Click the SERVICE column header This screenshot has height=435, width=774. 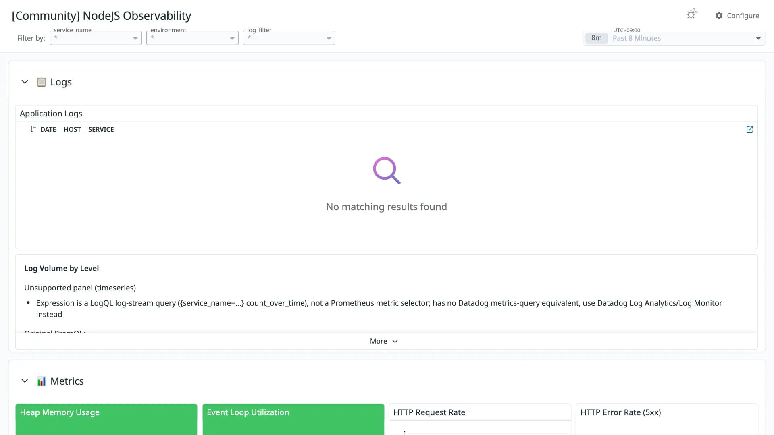(x=101, y=129)
